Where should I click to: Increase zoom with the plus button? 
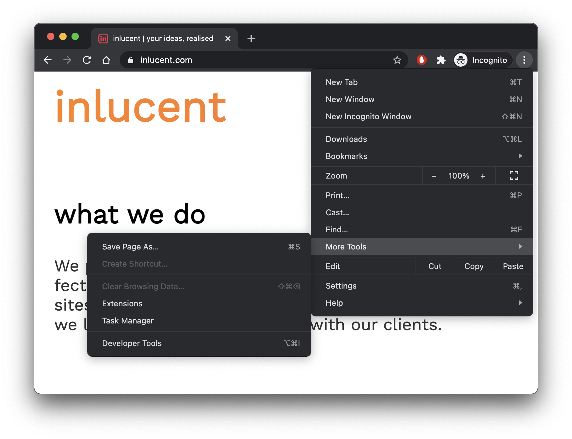click(483, 176)
